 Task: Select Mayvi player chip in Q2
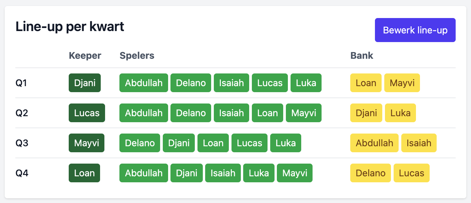click(304, 113)
